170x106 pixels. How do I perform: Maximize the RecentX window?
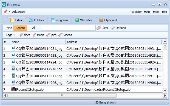[x=159, y=4]
